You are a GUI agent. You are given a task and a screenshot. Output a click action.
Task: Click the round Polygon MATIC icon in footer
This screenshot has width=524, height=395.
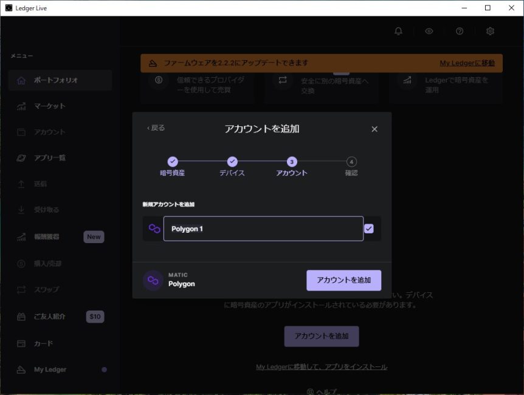click(x=153, y=280)
